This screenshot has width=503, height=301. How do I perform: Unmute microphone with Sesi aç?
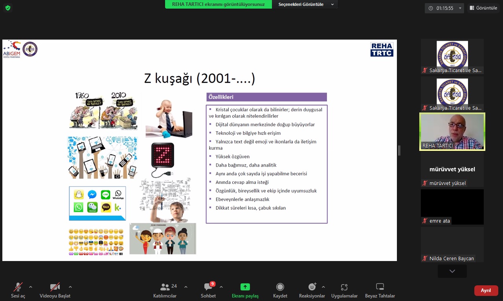coord(18,290)
